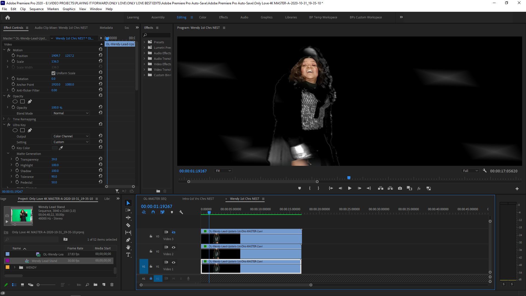Select the Razor tool
The height and width of the screenshot is (296, 526).
coord(128,225)
